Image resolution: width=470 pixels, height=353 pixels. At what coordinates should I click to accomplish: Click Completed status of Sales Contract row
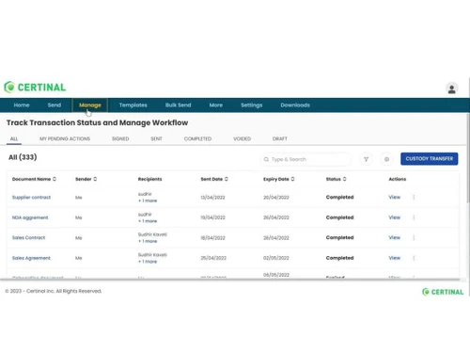pyautogui.click(x=339, y=238)
